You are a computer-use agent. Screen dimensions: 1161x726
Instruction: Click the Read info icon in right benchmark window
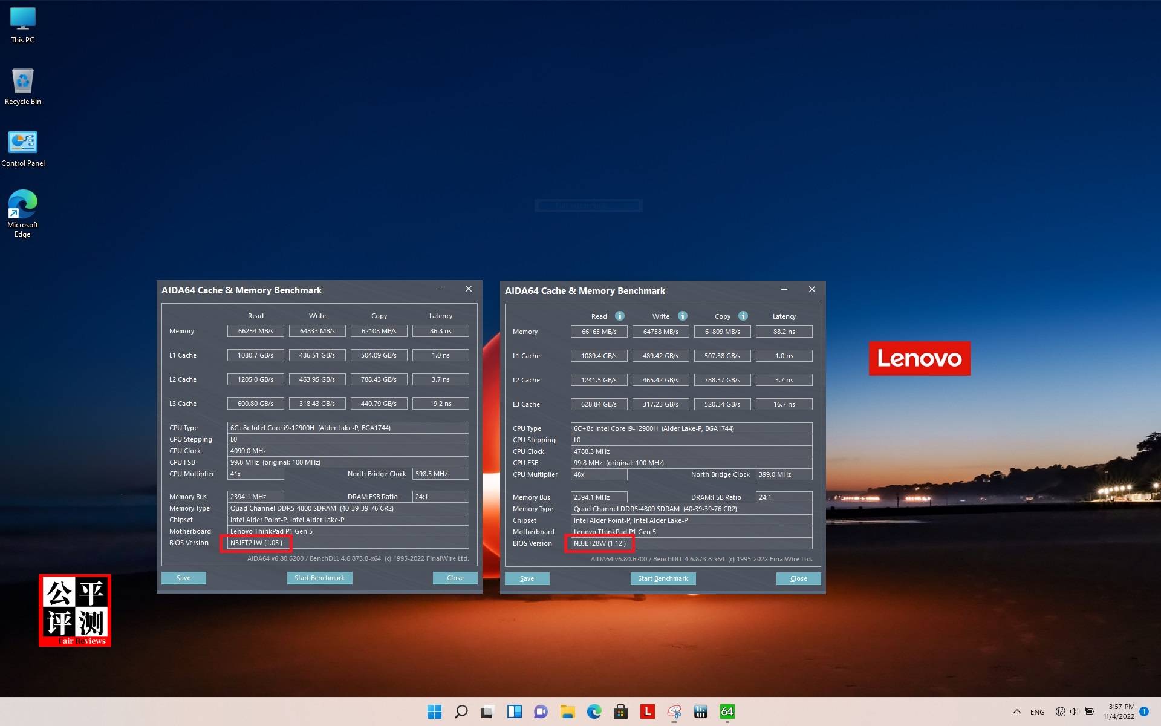[x=619, y=315]
